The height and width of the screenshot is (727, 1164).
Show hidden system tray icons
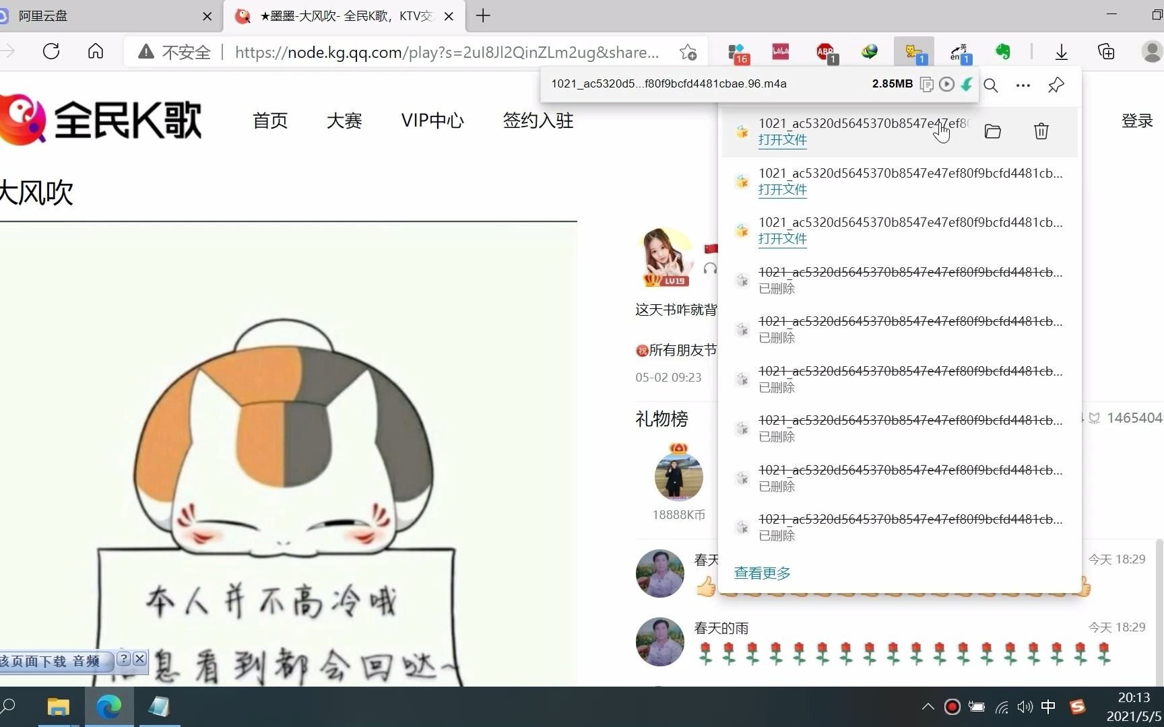pyautogui.click(x=928, y=707)
